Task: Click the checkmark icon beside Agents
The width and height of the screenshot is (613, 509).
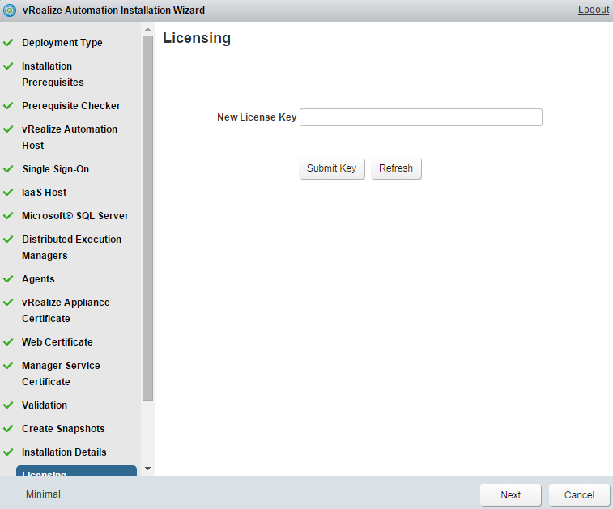Action: (x=8, y=279)
